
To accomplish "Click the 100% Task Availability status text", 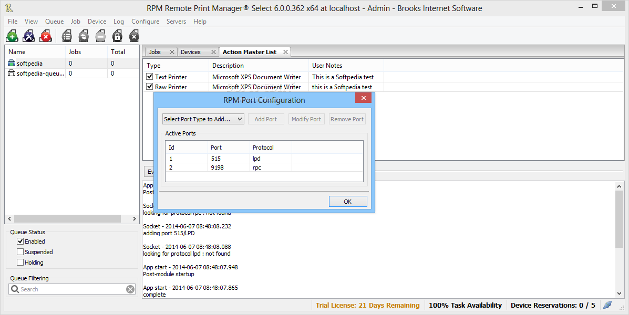I will click(466, 305).
